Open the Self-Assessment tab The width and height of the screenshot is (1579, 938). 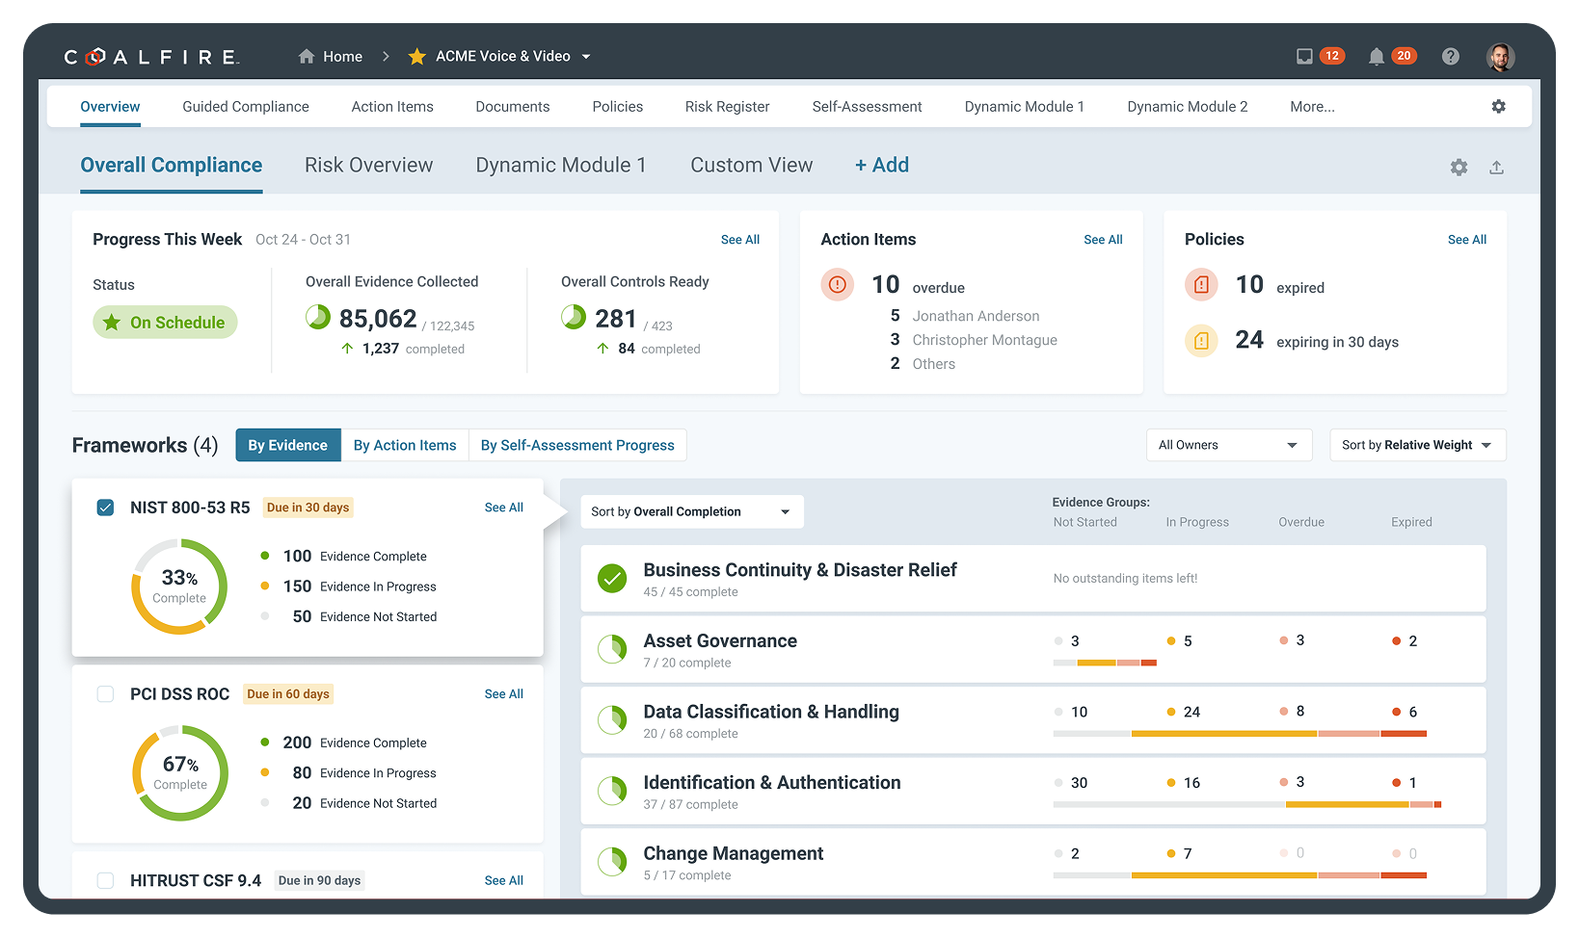click(x=868, y=107)
